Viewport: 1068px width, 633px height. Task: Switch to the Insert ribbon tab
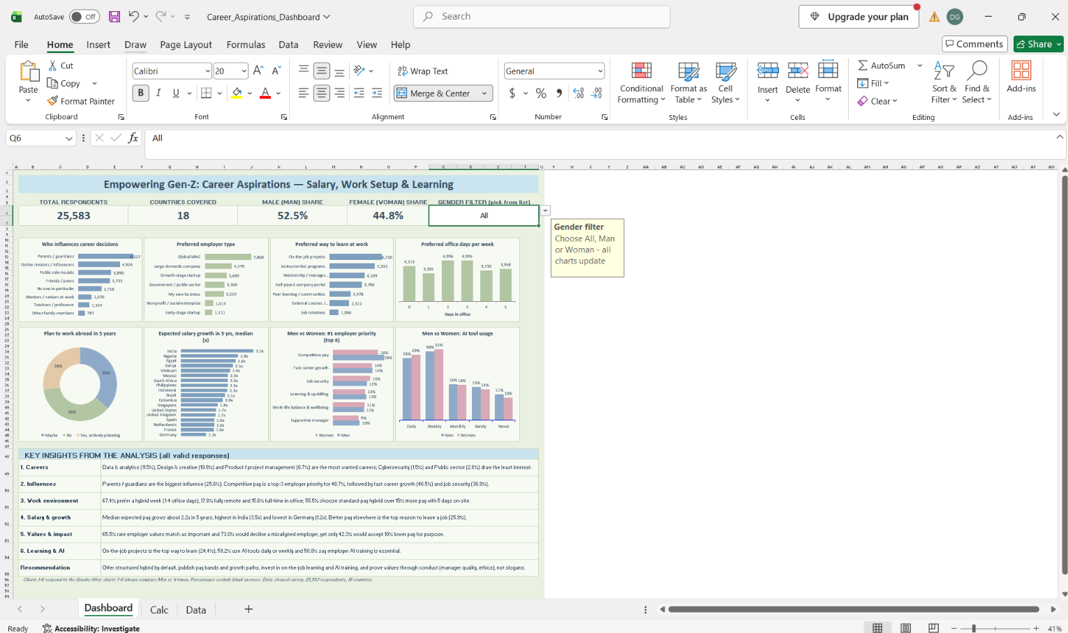[98, 45]
